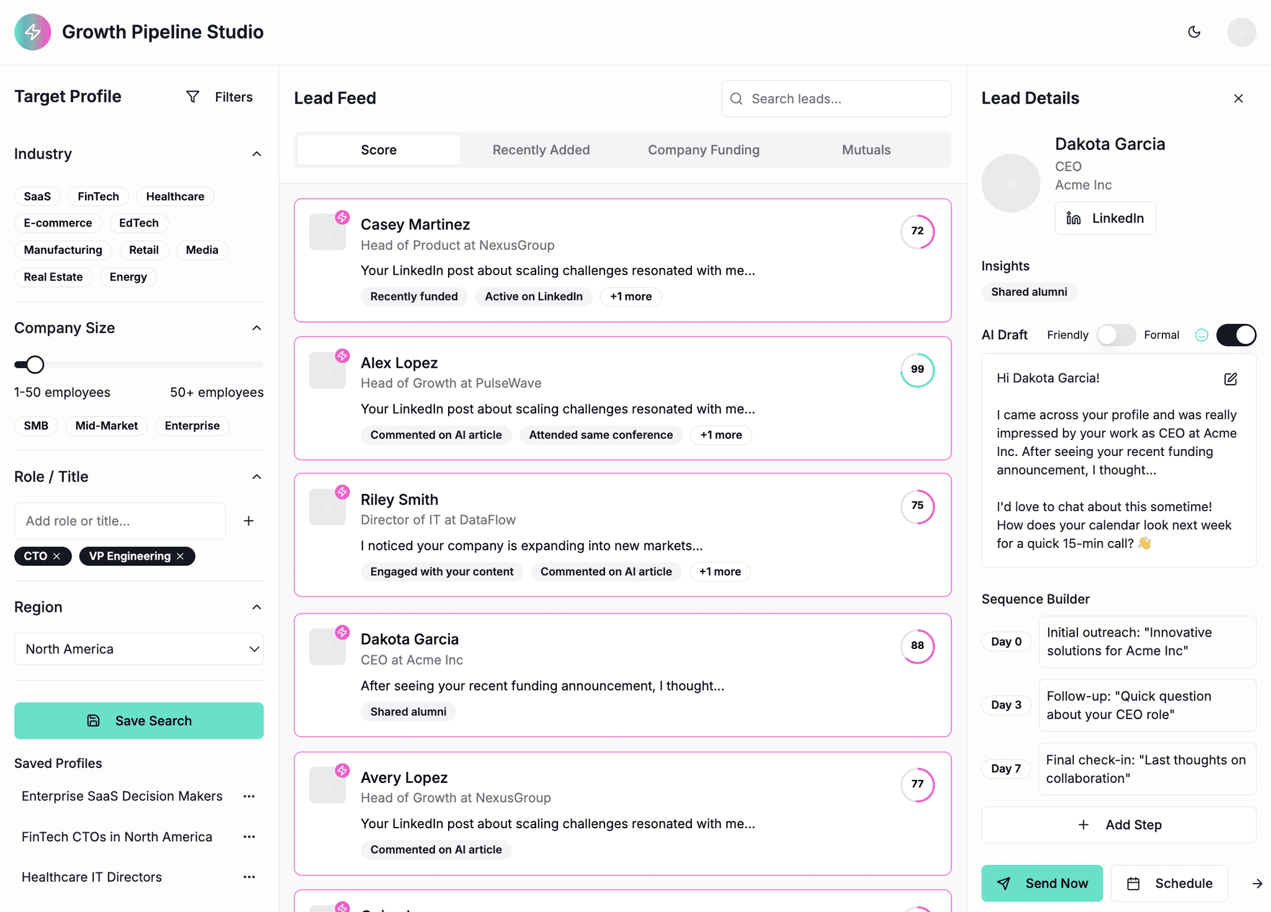Click the company size slider handle
The width and height of the screenshot is (1271, 912).
point(35,365)
